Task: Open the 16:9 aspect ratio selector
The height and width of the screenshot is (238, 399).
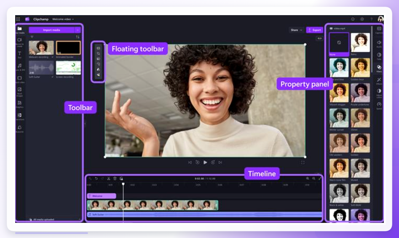Action: (319, 38)
